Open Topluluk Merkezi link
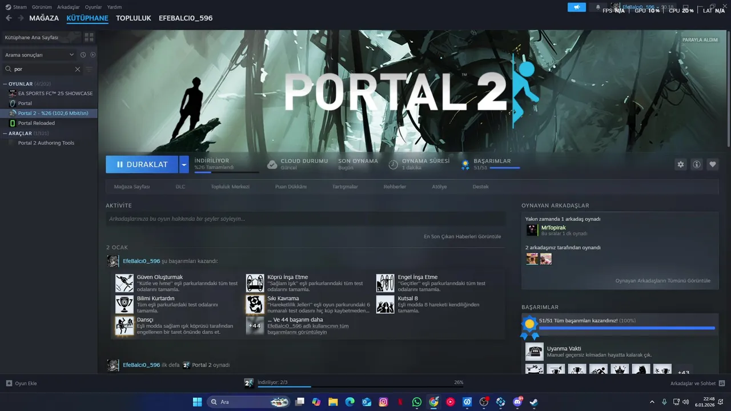Image resolution: width=731 pixels, height=411 pixels. click(x=230, y=187)
